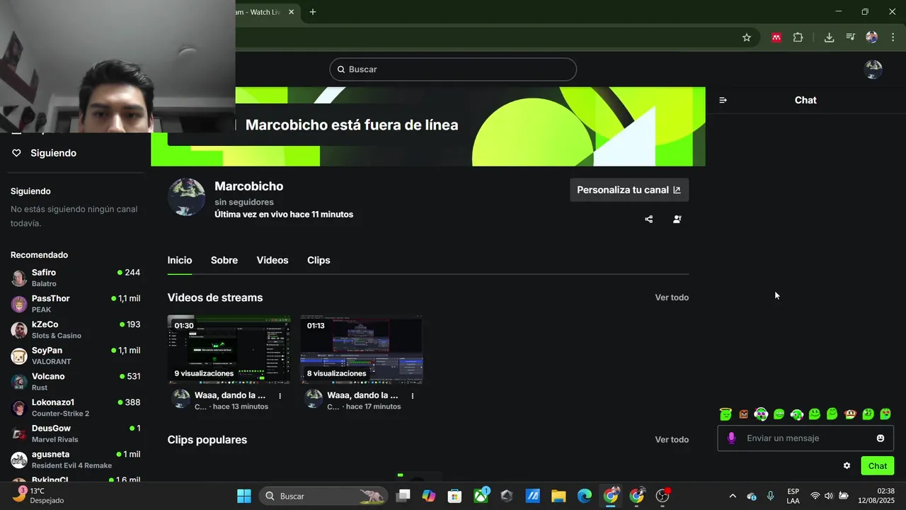This screenshot has width=906, height=510.
Task: Open the 01:13 stream video thumbnail
Action: [362, 349]
